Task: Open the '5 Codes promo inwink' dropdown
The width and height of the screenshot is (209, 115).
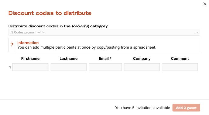Action: 104,32
